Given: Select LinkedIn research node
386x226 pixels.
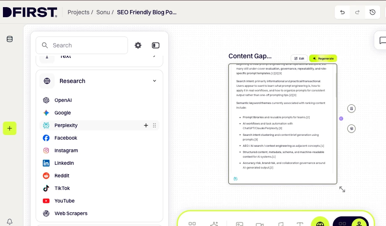Looking at the screenshot, I should point(99,163).
